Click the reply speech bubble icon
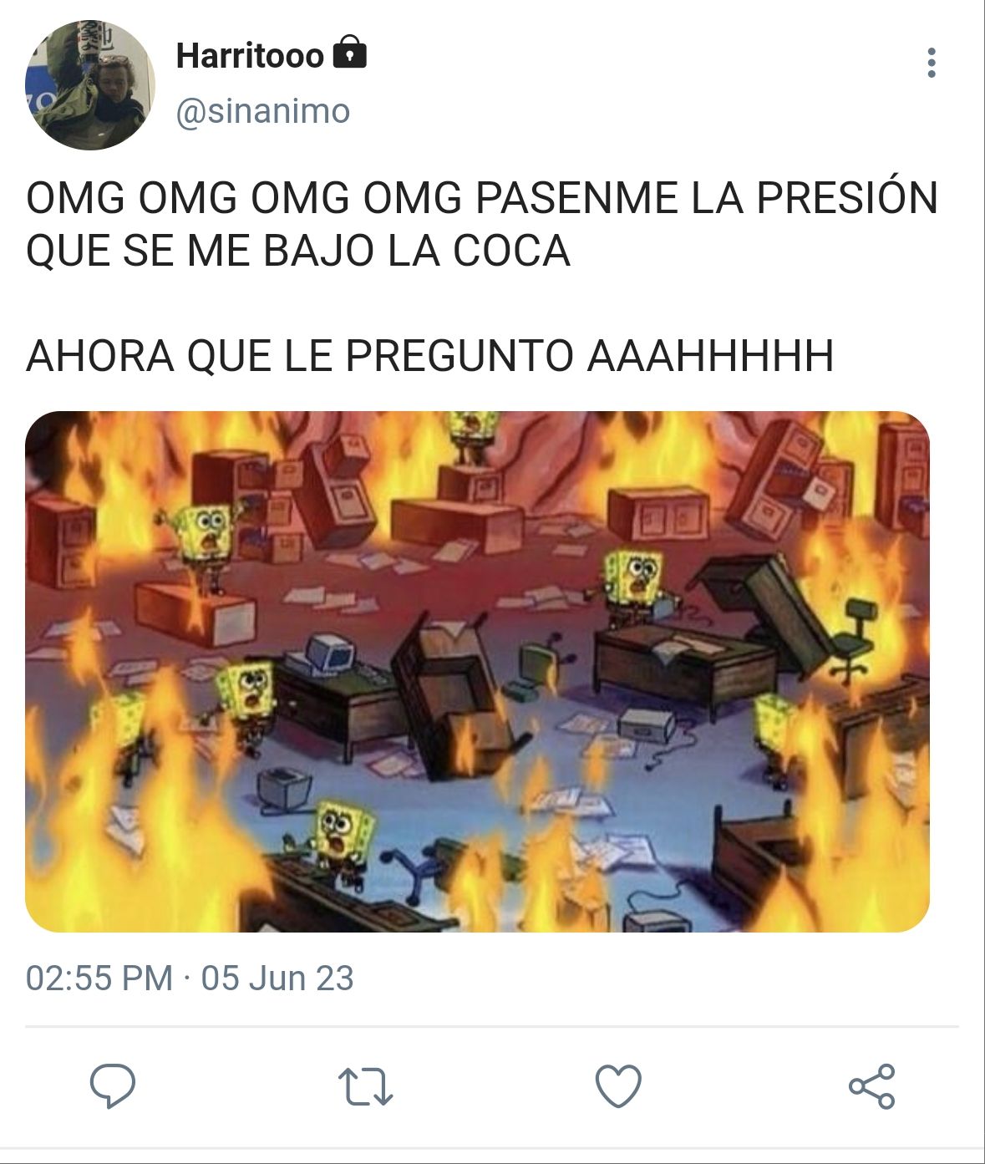This screenshot has height=1164, width=985. tap(113, 1086)
